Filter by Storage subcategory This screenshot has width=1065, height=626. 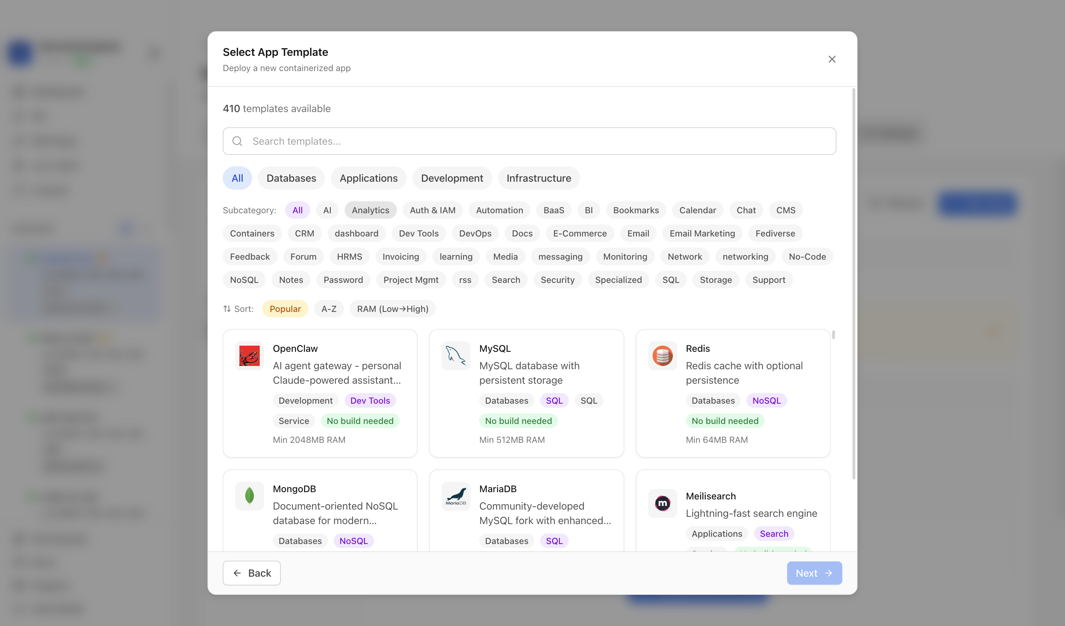click(715, 280)
